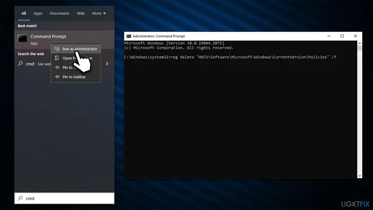Expand the cmd web result chevron arrow
The width and height of the screenshot is (373, 210).
(107, 64)
